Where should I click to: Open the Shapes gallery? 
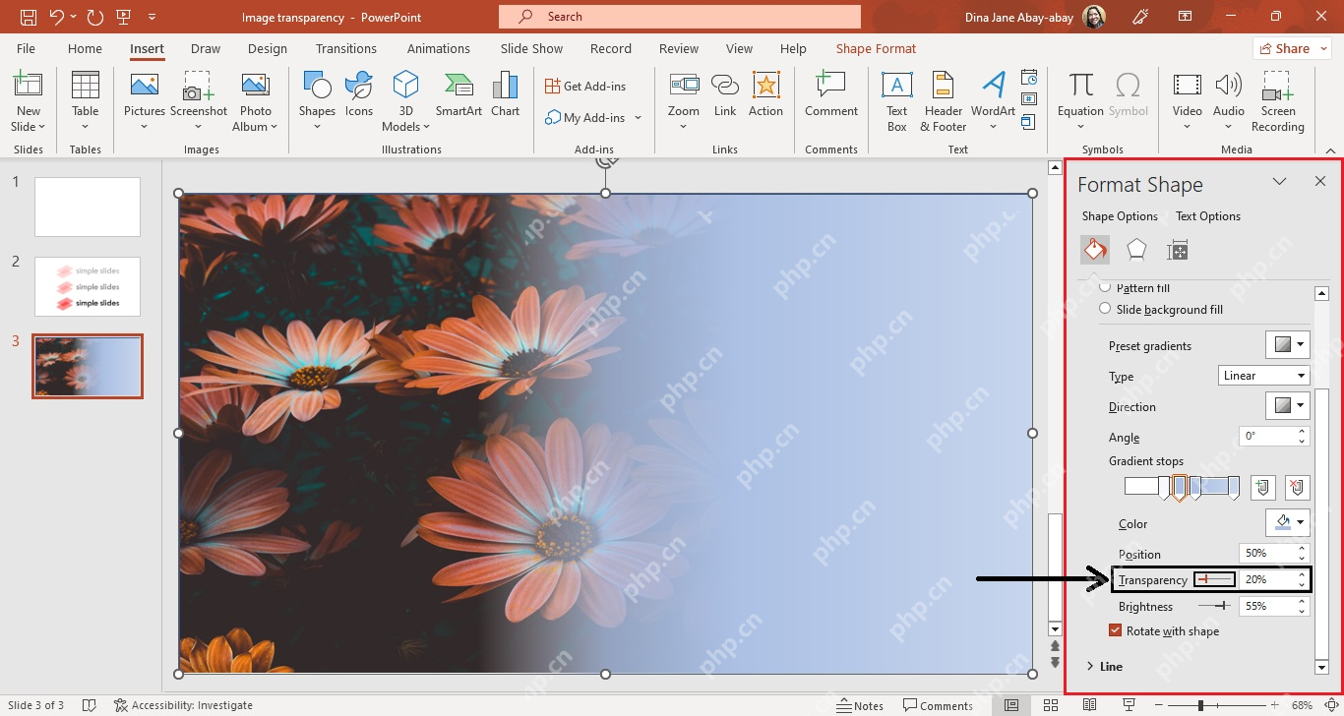point(317,85)
